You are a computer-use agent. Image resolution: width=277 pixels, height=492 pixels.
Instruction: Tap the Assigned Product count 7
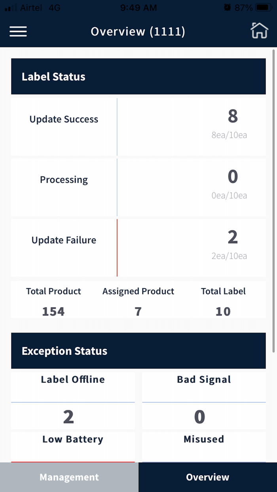coord(138,311)
